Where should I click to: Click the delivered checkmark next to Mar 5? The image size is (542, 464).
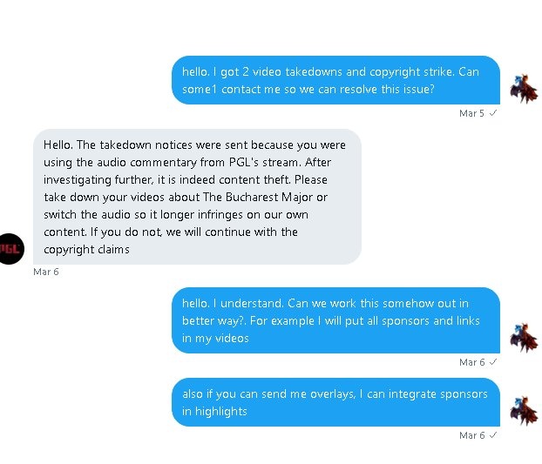(494, 113)
